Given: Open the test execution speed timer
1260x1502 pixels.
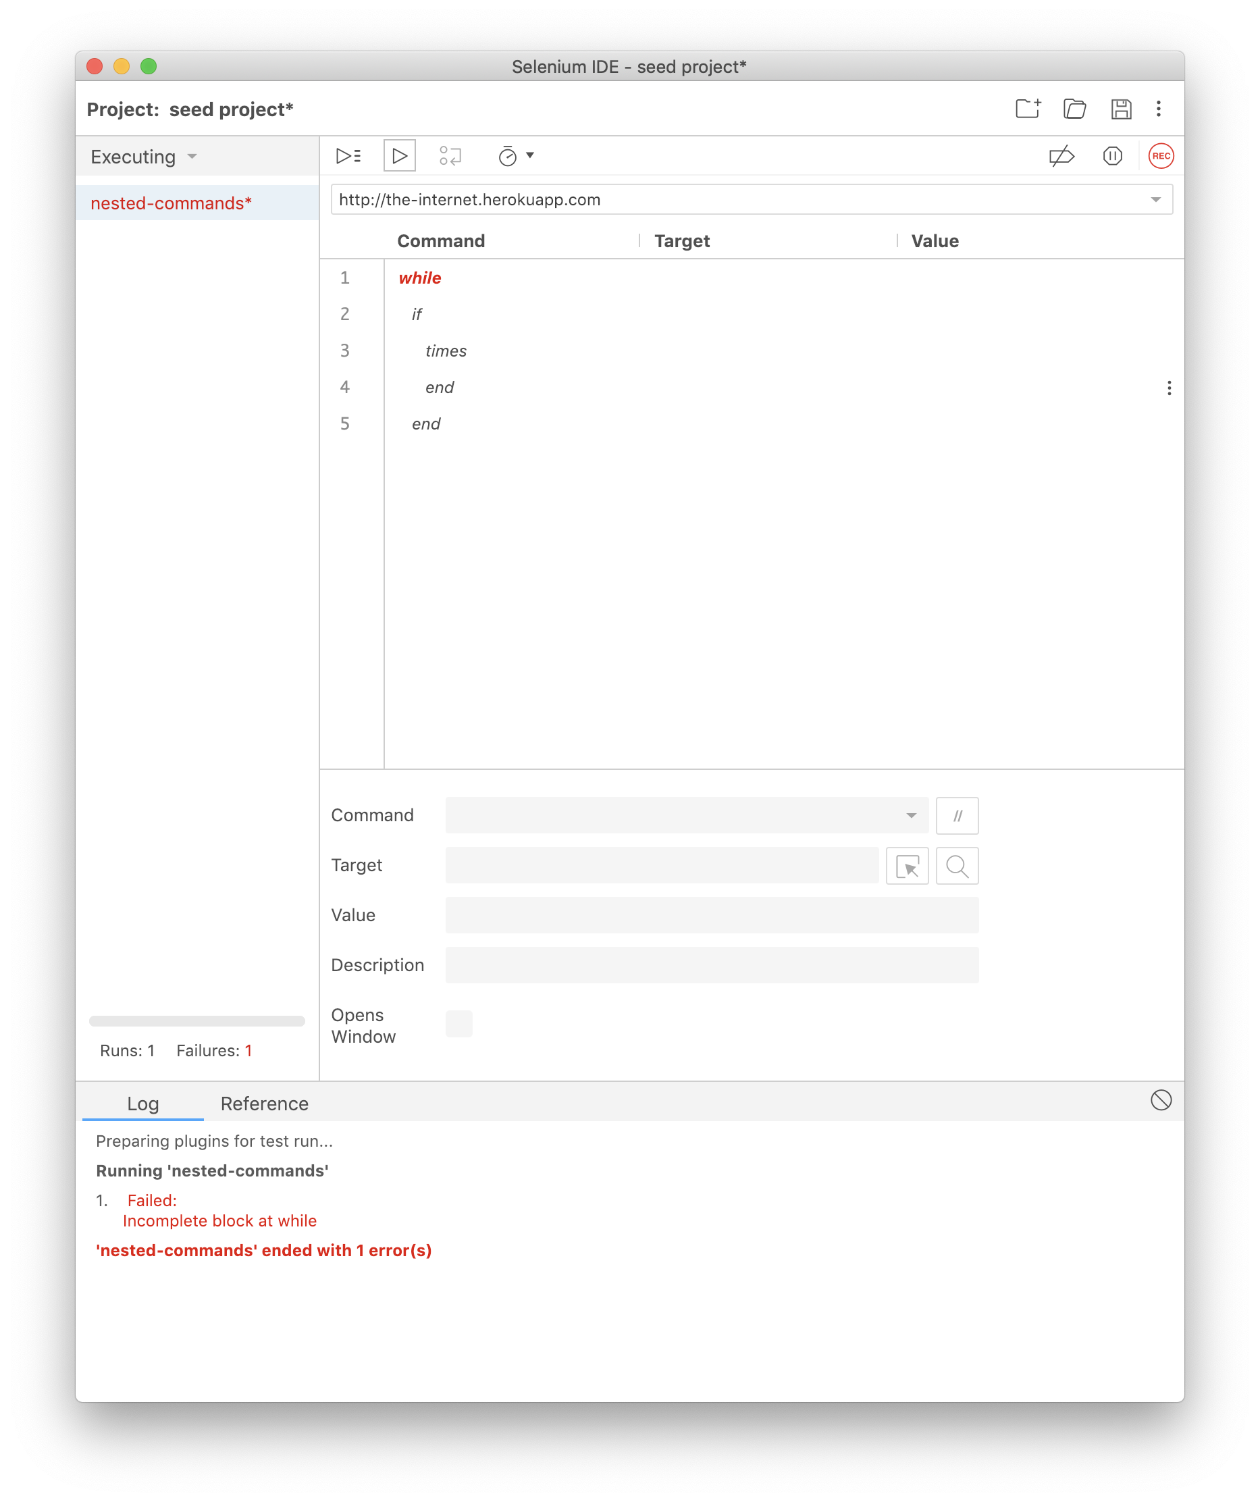Looking at the screenshot, I should [508, 156].
